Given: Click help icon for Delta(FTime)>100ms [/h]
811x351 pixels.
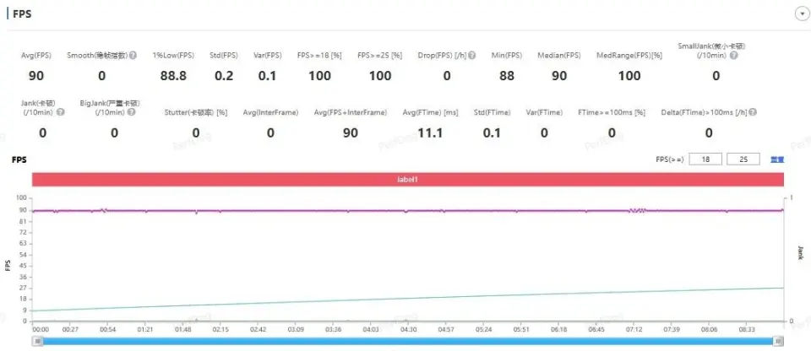Looking at the screenshot, I should click(745, 111).
